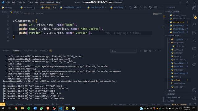The width and height of the screenshot is (198, 111).
Task: Open version.json in the file tree
Action: point(179,84)
